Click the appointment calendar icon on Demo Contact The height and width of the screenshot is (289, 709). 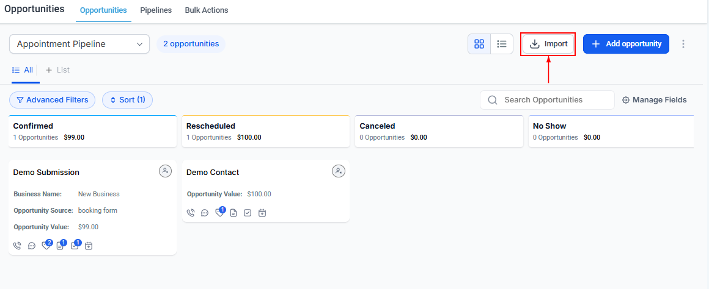[x=262, y=213]
